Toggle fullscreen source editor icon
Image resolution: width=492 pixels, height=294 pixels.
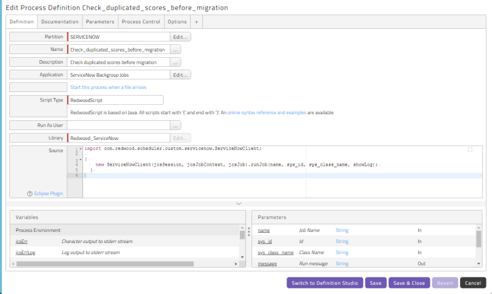(x=470, y=150)
